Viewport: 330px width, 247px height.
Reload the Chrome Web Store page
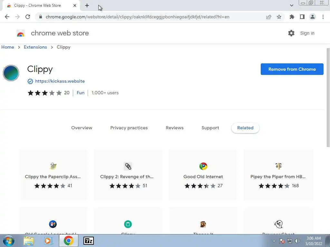[28, 17]
